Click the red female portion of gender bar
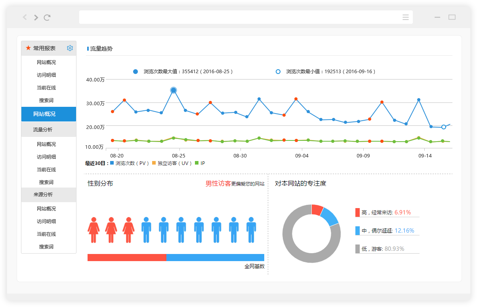This screenshot has width=477, height=307. pyautogui.click(x=126, y=258)
